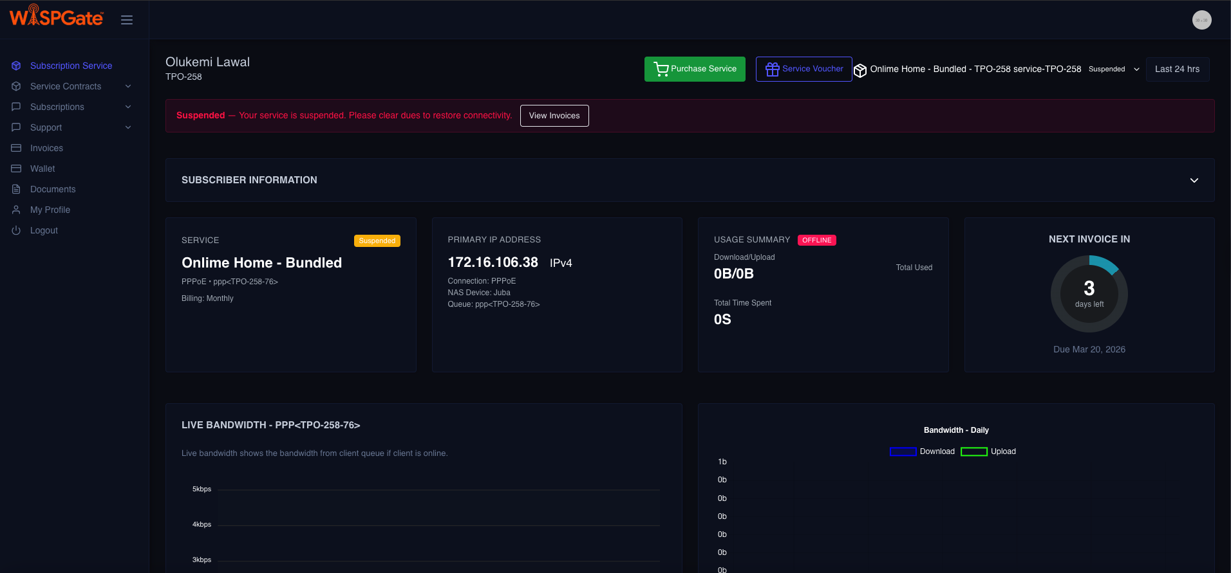The height and width of the screenshot is (573, 1231).
Task: Click the Billing: Monthly text
Action: tap(207, 298)
